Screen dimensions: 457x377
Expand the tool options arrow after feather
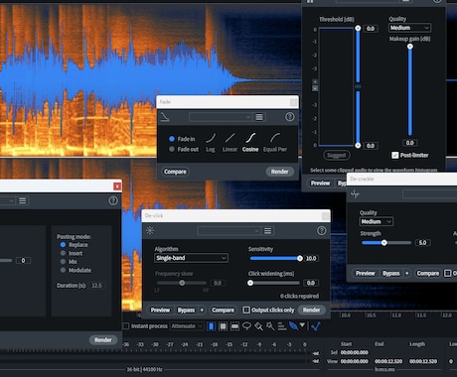pos(302,325)
